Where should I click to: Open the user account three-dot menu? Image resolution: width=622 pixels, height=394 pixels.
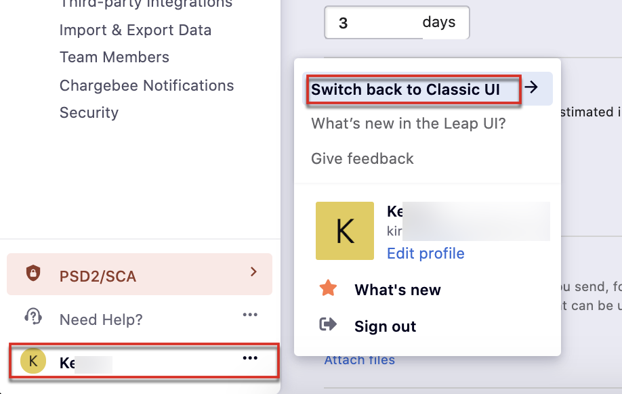coord(250,358)
